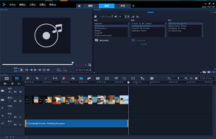216x139 pixels.
Task: Open the 文件 menu
Action: click(x=12, y=5)
